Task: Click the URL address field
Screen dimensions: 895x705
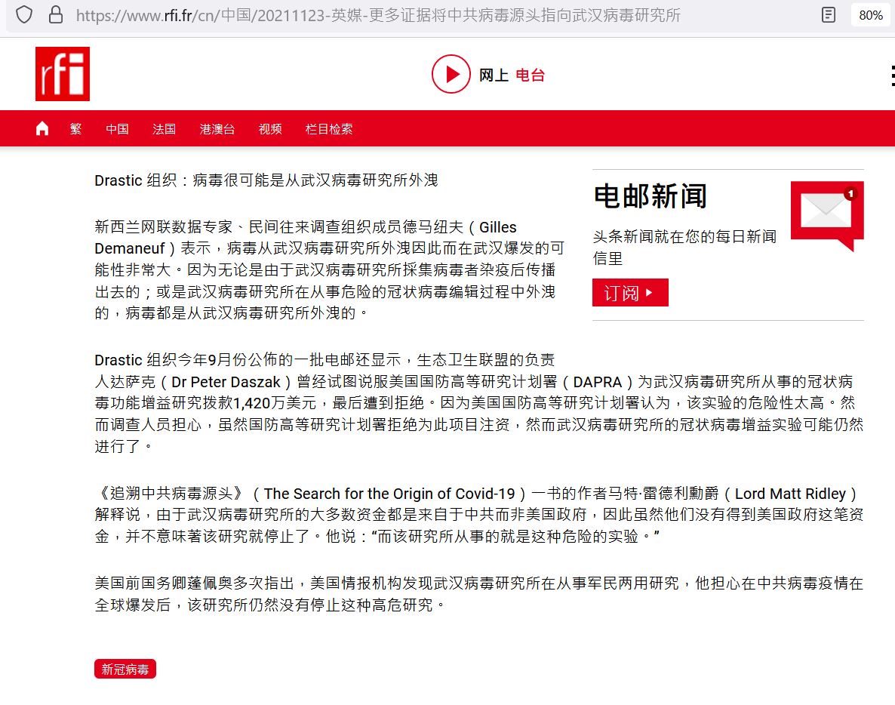Action: click(377, 15)
